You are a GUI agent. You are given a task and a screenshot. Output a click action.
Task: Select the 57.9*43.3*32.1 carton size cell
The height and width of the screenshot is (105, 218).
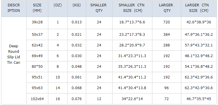point(199,45)
